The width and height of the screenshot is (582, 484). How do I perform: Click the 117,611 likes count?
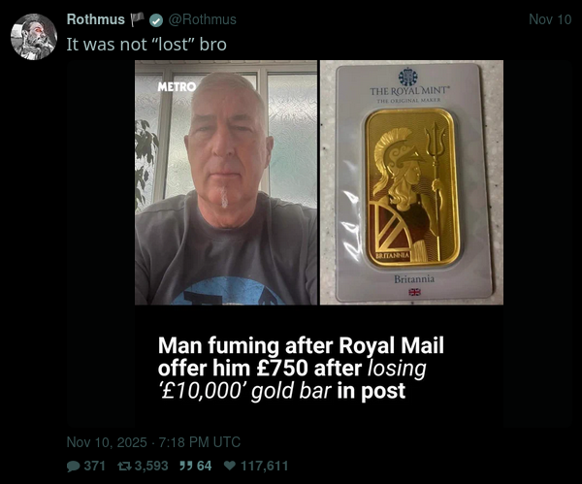[x=264, y=466]
